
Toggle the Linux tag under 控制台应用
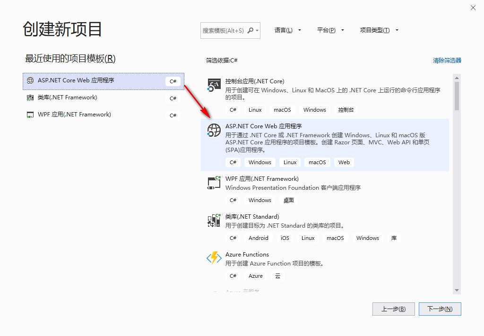[x=254, y=109]
